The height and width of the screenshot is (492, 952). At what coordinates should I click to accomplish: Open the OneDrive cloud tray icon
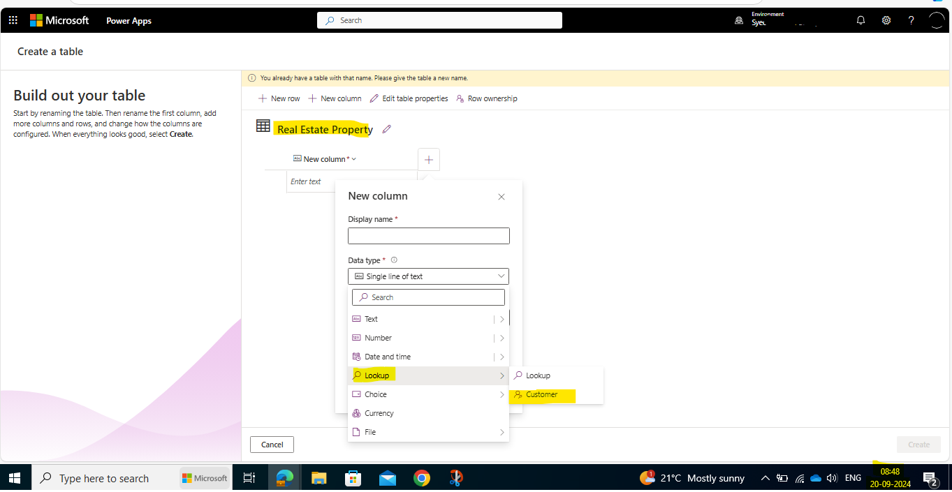tap(816, 478)
